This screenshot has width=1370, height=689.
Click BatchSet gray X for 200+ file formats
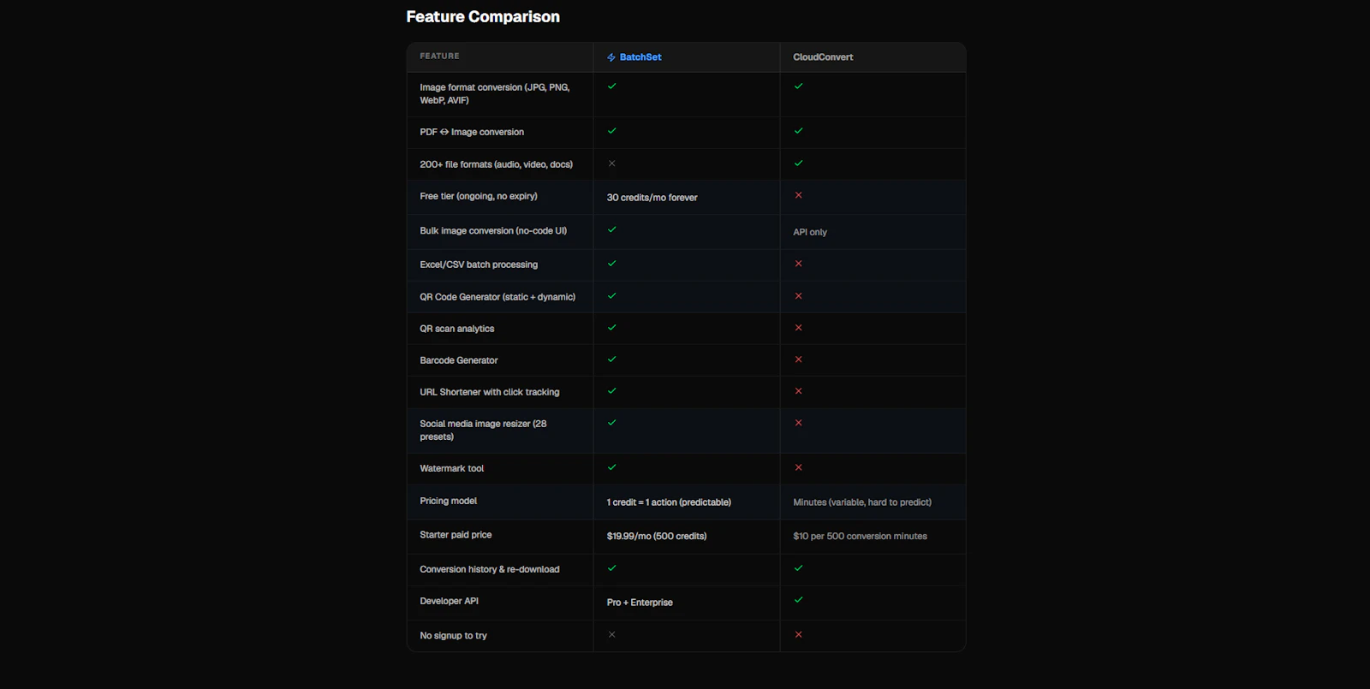[x=612, y=163]
